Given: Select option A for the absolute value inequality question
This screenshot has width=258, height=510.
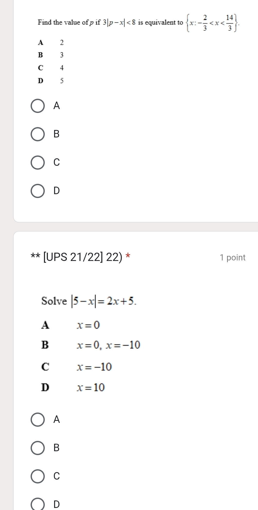Looking at the screenshot, I should [x=38, y=106].
